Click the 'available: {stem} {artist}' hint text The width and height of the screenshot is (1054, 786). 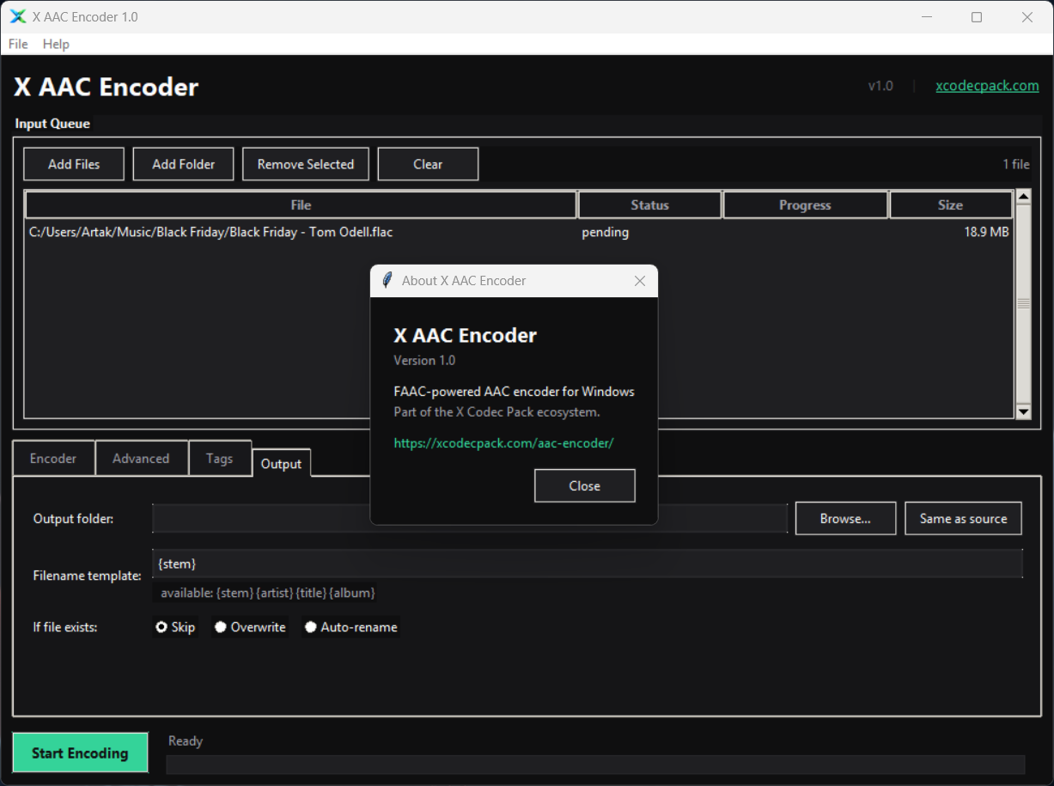pos(268,593)
